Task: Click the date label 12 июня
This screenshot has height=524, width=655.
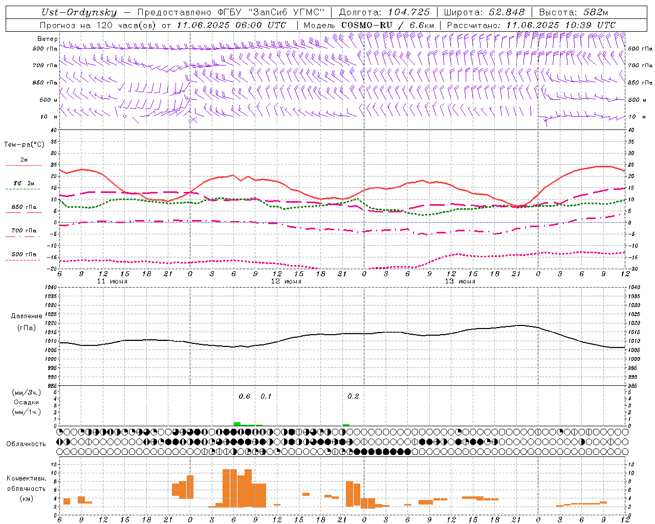Action: click(286, 281)
